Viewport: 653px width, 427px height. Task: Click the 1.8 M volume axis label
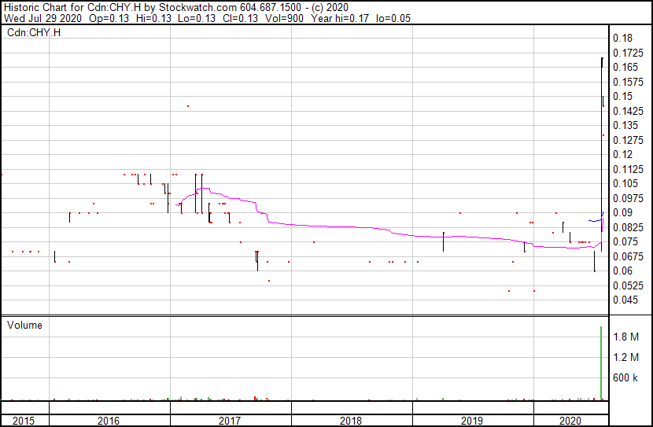click(625, 337)
